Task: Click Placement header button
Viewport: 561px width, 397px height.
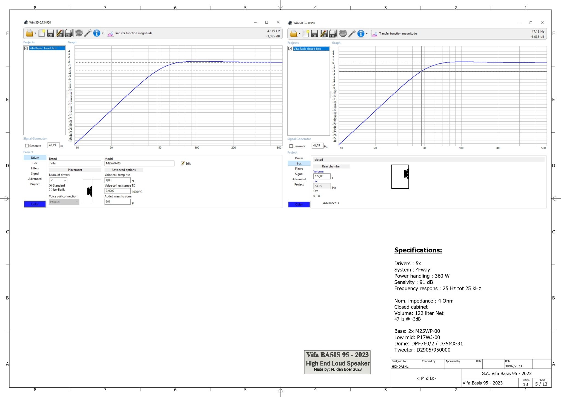Action: (x=75, y=170)
